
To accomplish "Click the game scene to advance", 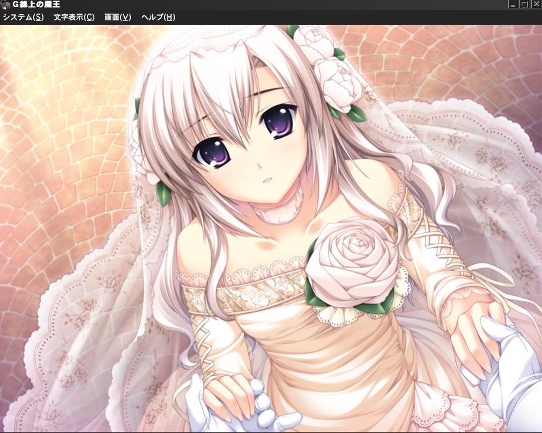I will point(271,228).
